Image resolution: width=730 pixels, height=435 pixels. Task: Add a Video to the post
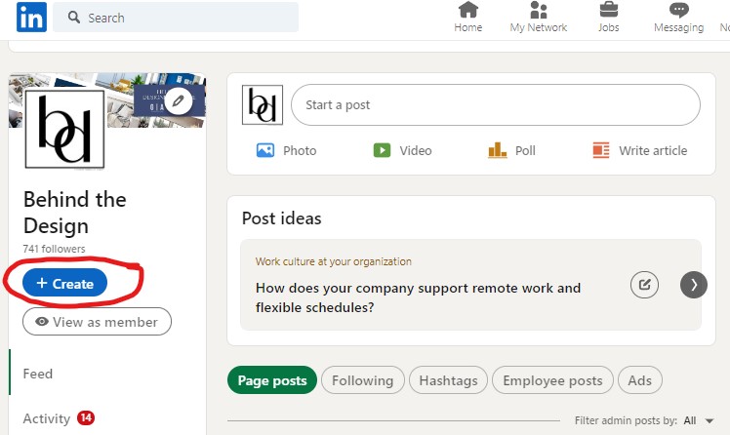[x=403, y=151]
